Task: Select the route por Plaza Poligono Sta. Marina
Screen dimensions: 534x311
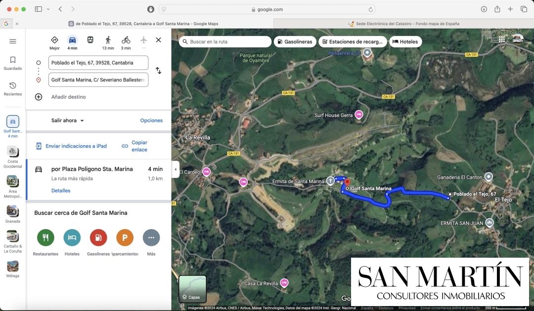Action: [99, 180]
